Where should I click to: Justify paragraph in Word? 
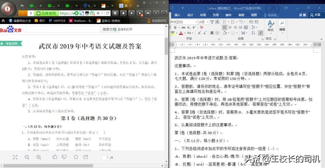coord(240,27)
